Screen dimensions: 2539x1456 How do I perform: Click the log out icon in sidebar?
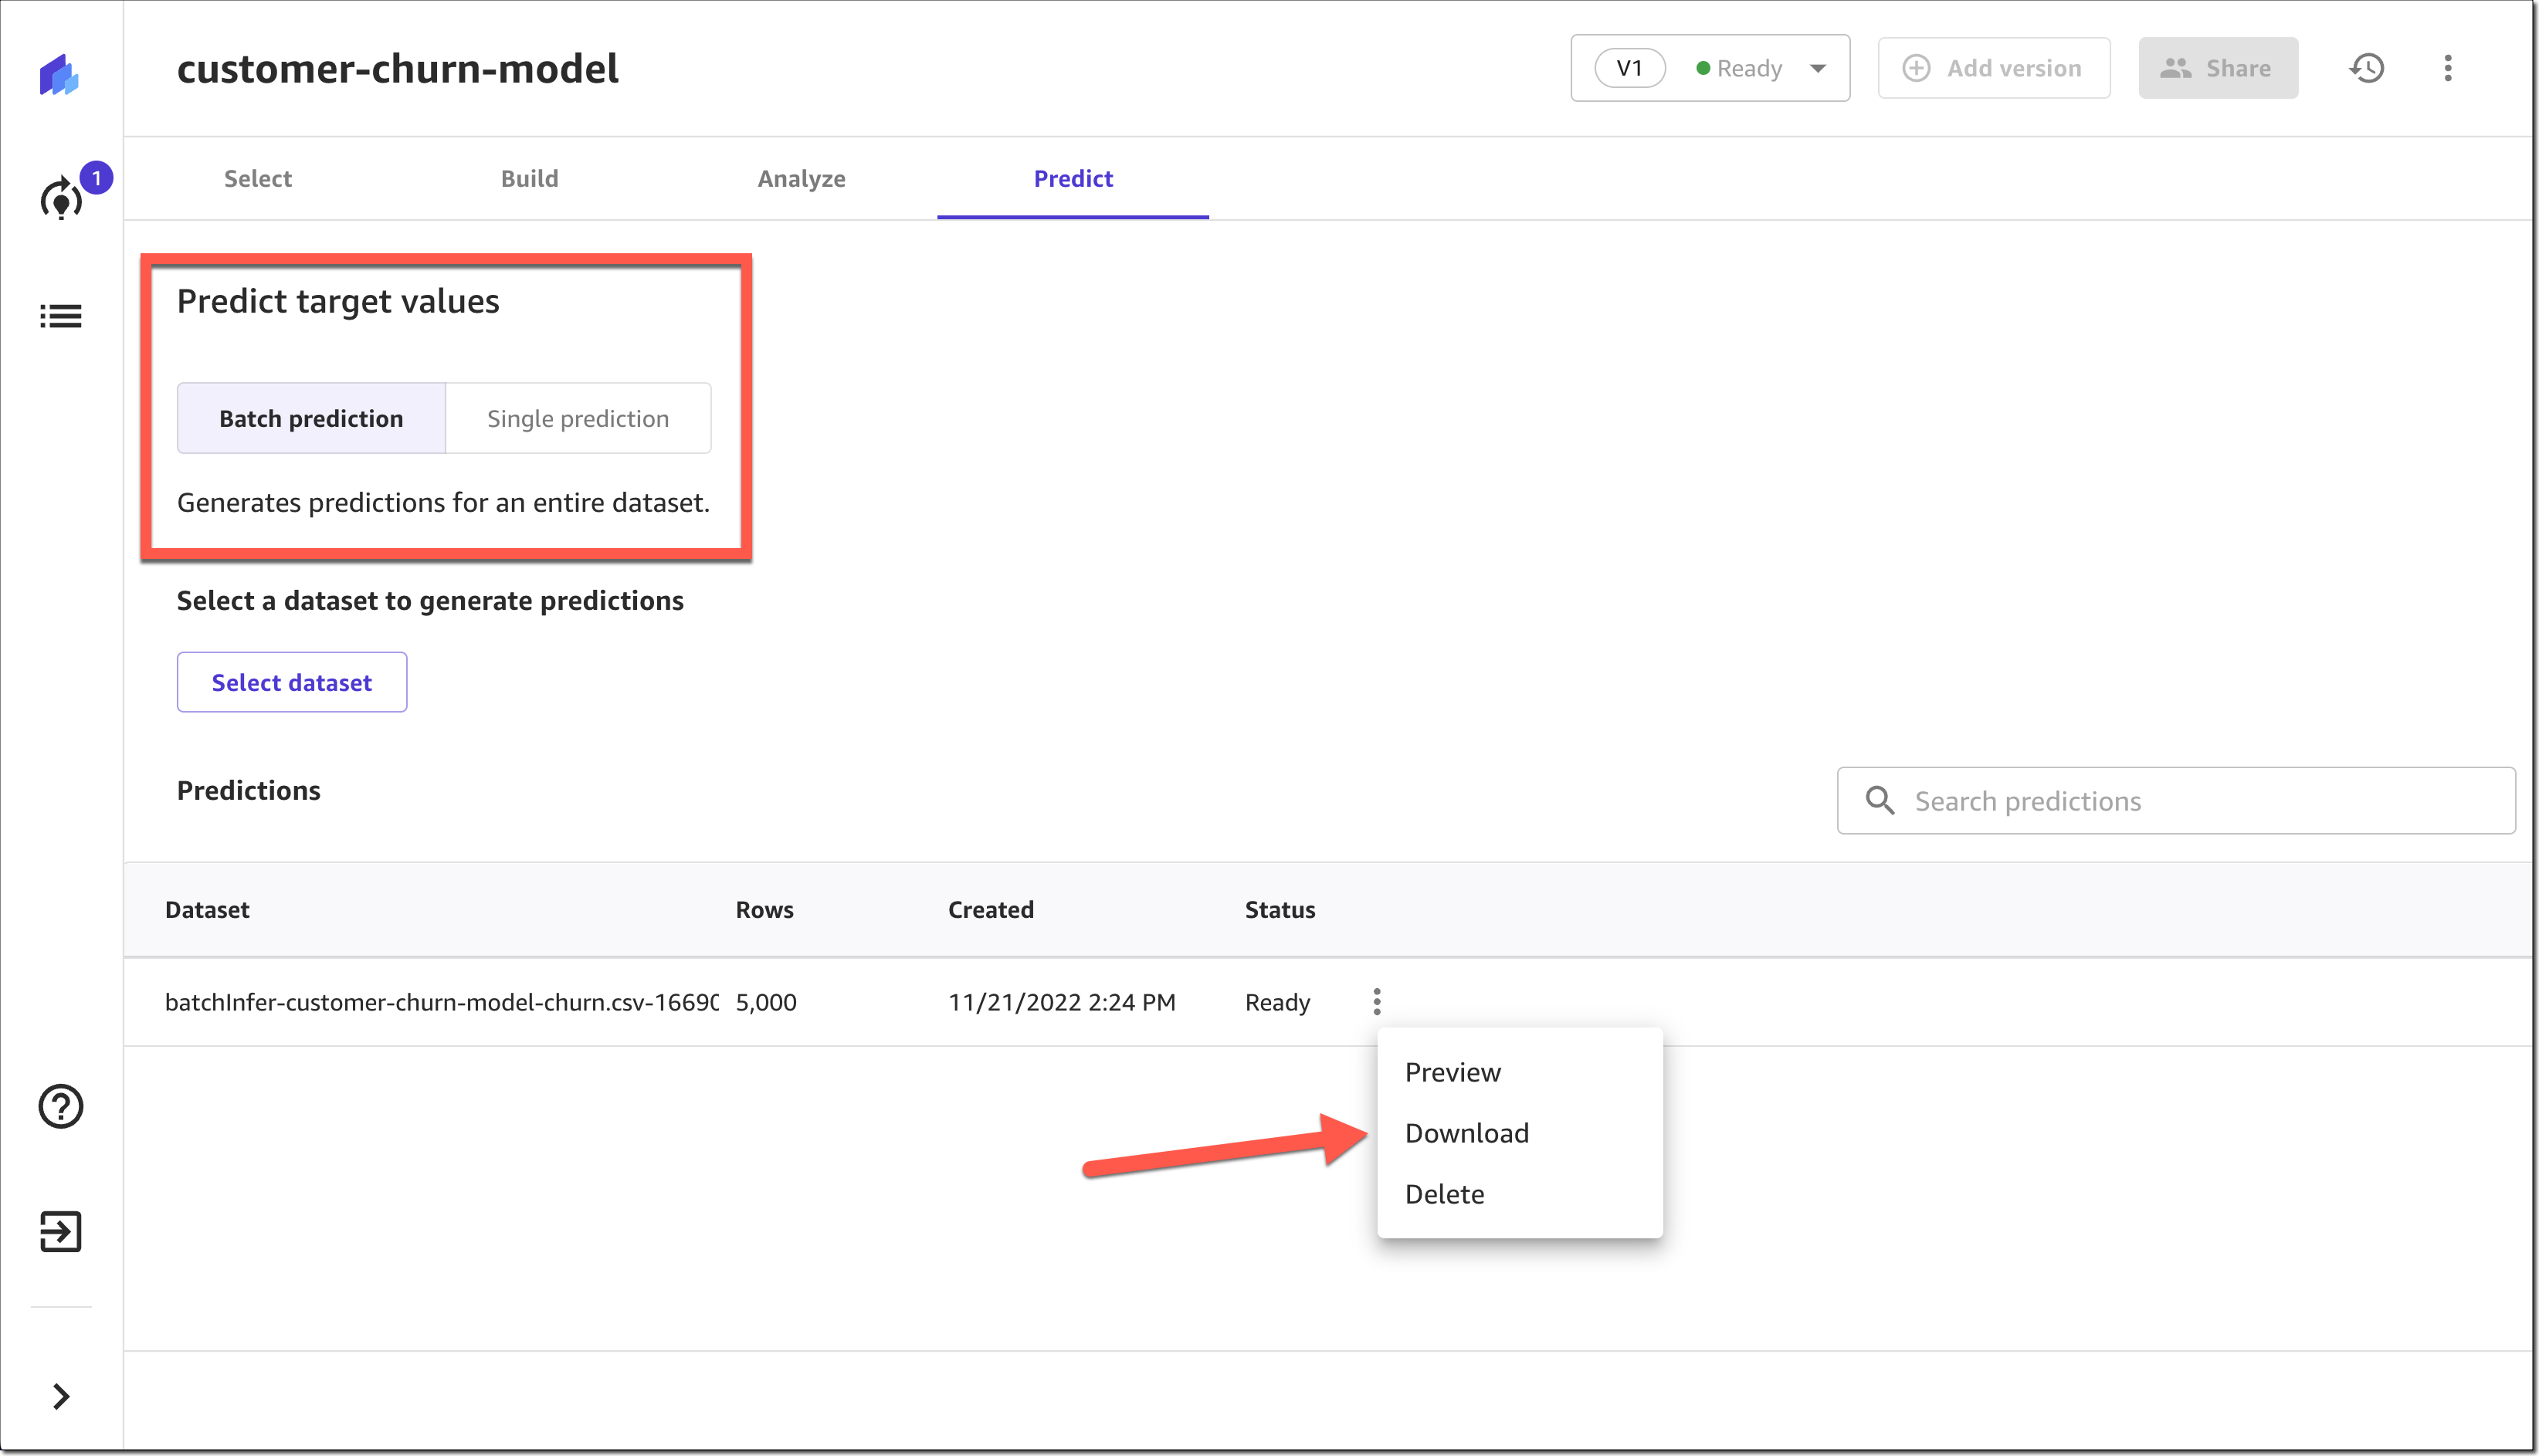click(x=60, y=1231)
